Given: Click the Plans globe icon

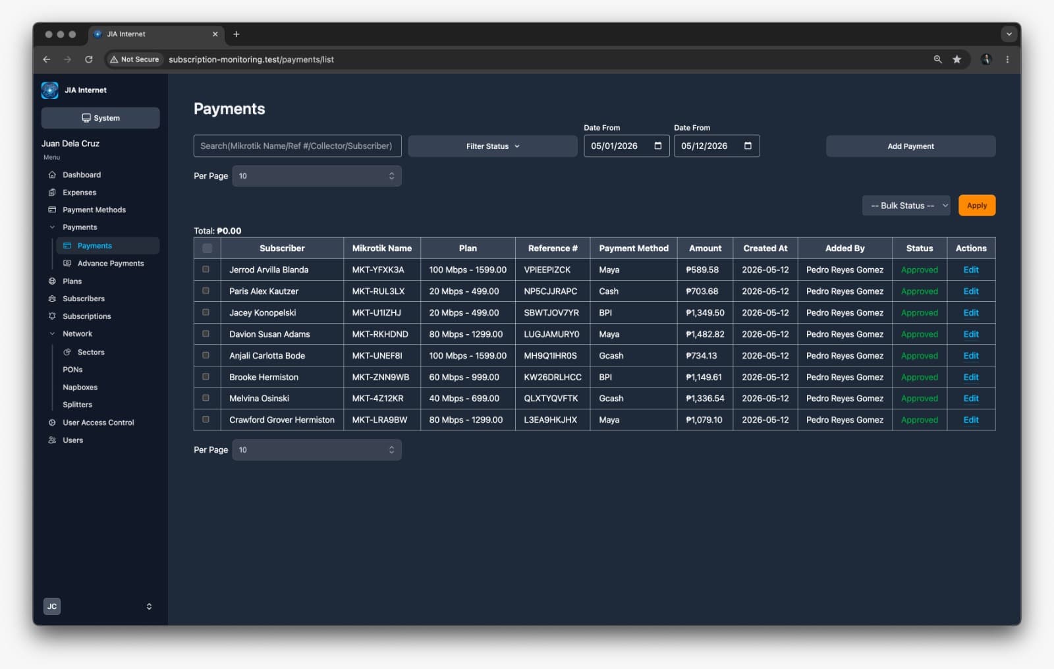Looking at the screenshot, I should (52, 281).
